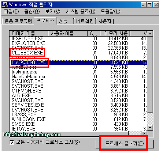
Task: Sort by 사용자 이름 column header
Action: (68, 34)
